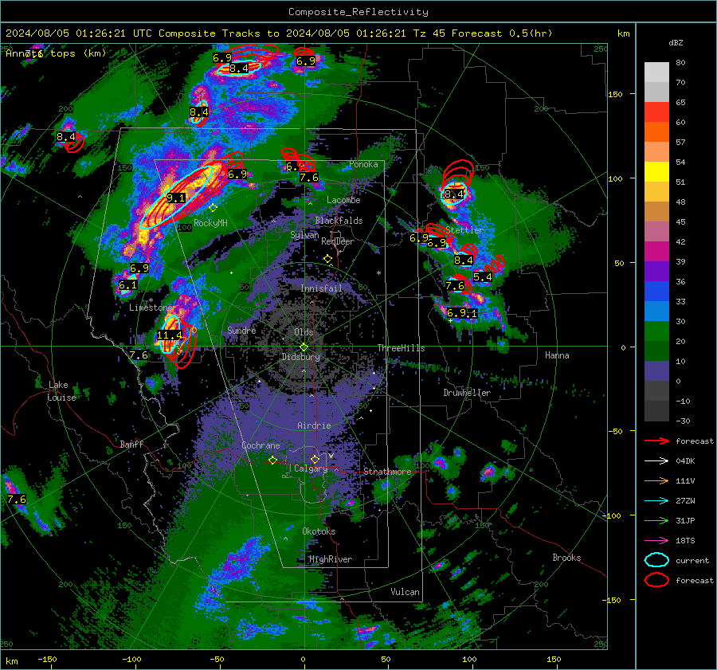
Task: Click the Didsbury city label
Action: pyautogui.click(x=301, y=357)
